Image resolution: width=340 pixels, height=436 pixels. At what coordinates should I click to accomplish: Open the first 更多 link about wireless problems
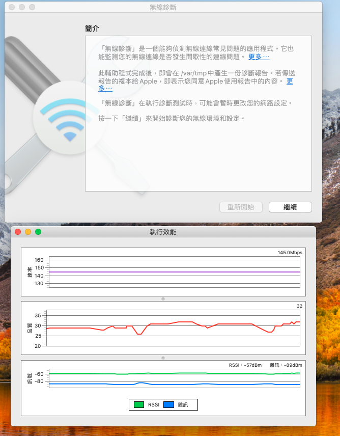click(x=259, y=57)
